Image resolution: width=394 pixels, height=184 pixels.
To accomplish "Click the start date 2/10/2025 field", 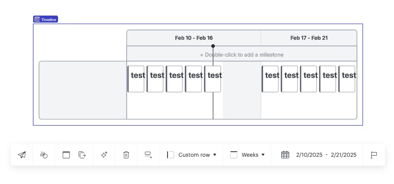I will pyautogui.click(x=309, y=155).
